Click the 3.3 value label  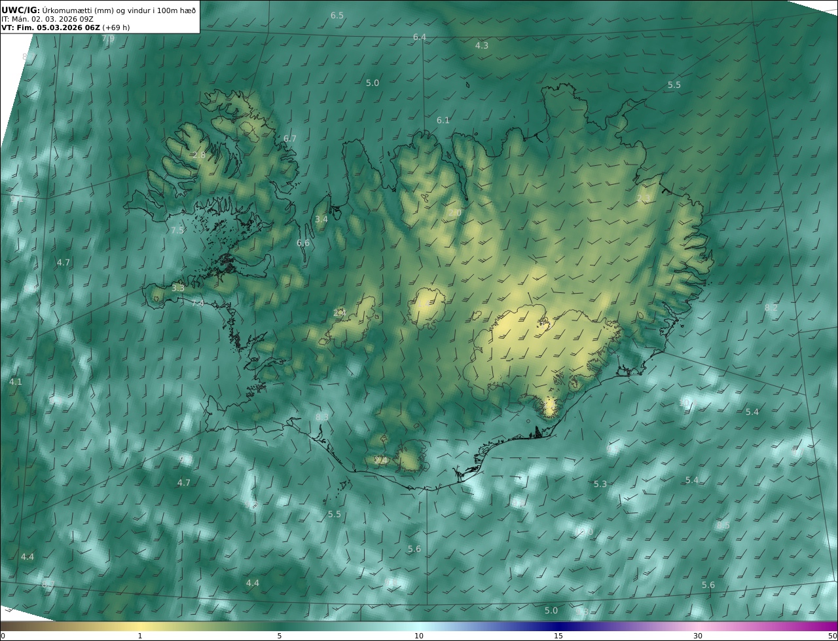pyautogui.click(x=178, y=288)
